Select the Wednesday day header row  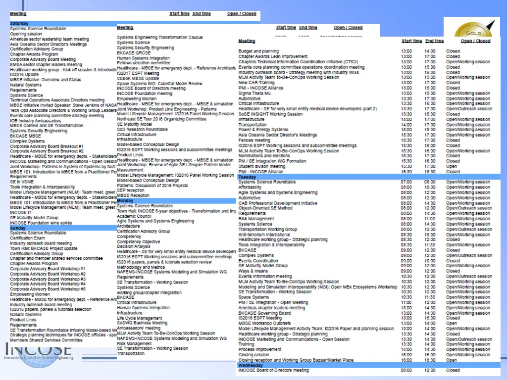click(x=369, y=365)
